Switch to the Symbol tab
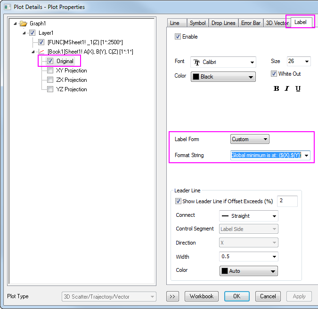This screenshot has width=318, height=309. [197, 23]
